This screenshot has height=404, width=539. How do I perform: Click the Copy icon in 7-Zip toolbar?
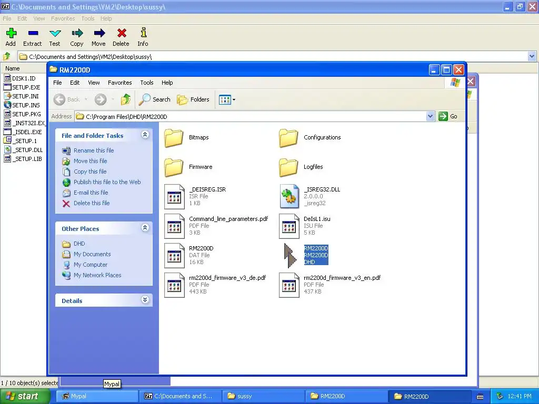77,33
